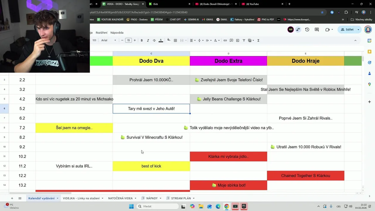Decrease font size with minus button
Screen dimensions: 375x211
click(122, 40)
